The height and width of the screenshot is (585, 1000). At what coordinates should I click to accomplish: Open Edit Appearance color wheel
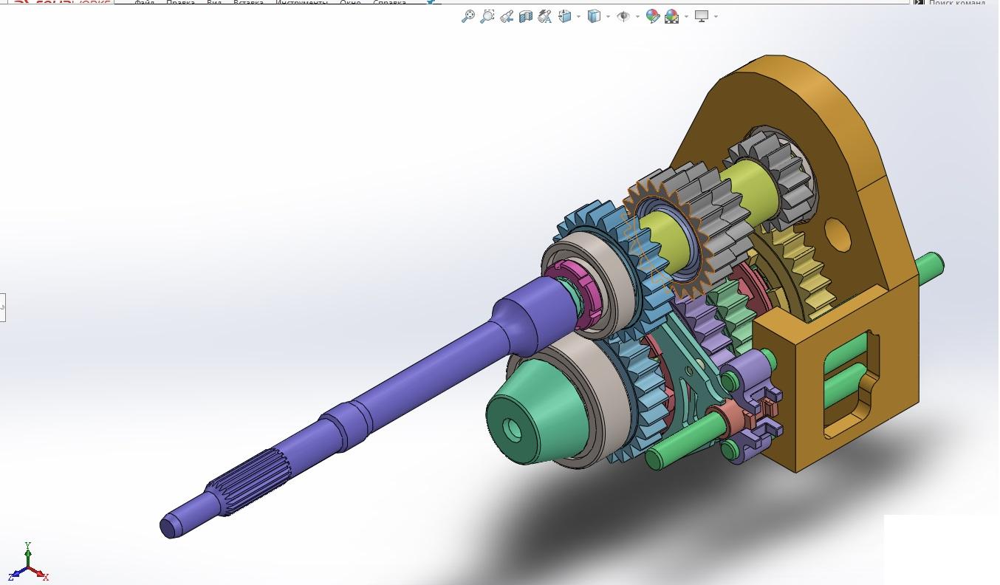(x=652, y=16)
